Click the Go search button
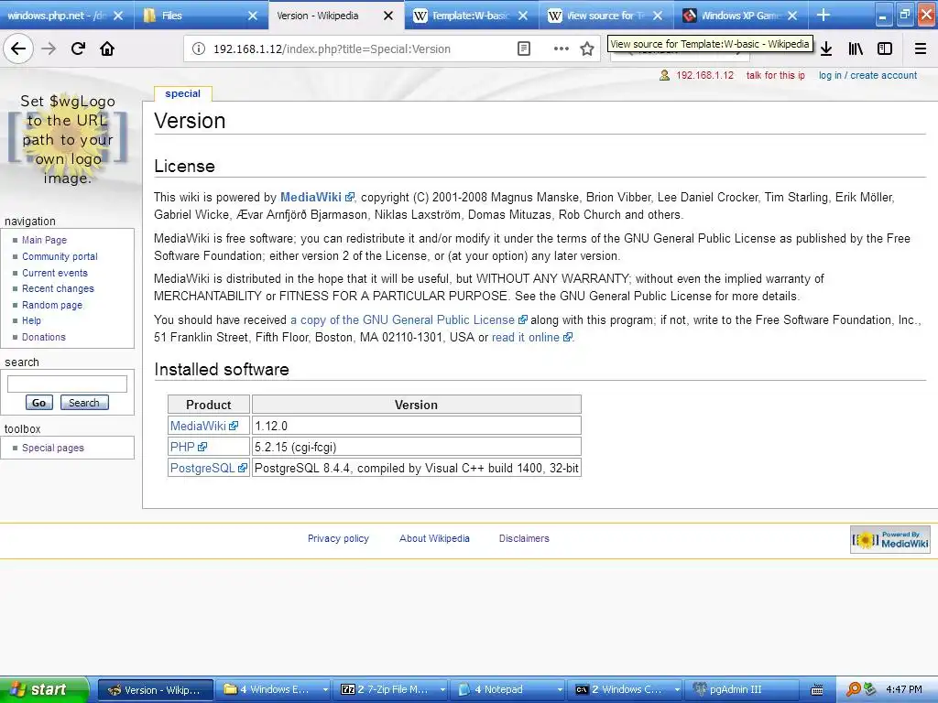Image resolution: width=938 pixels, height=703 pixels. point(38,403)
